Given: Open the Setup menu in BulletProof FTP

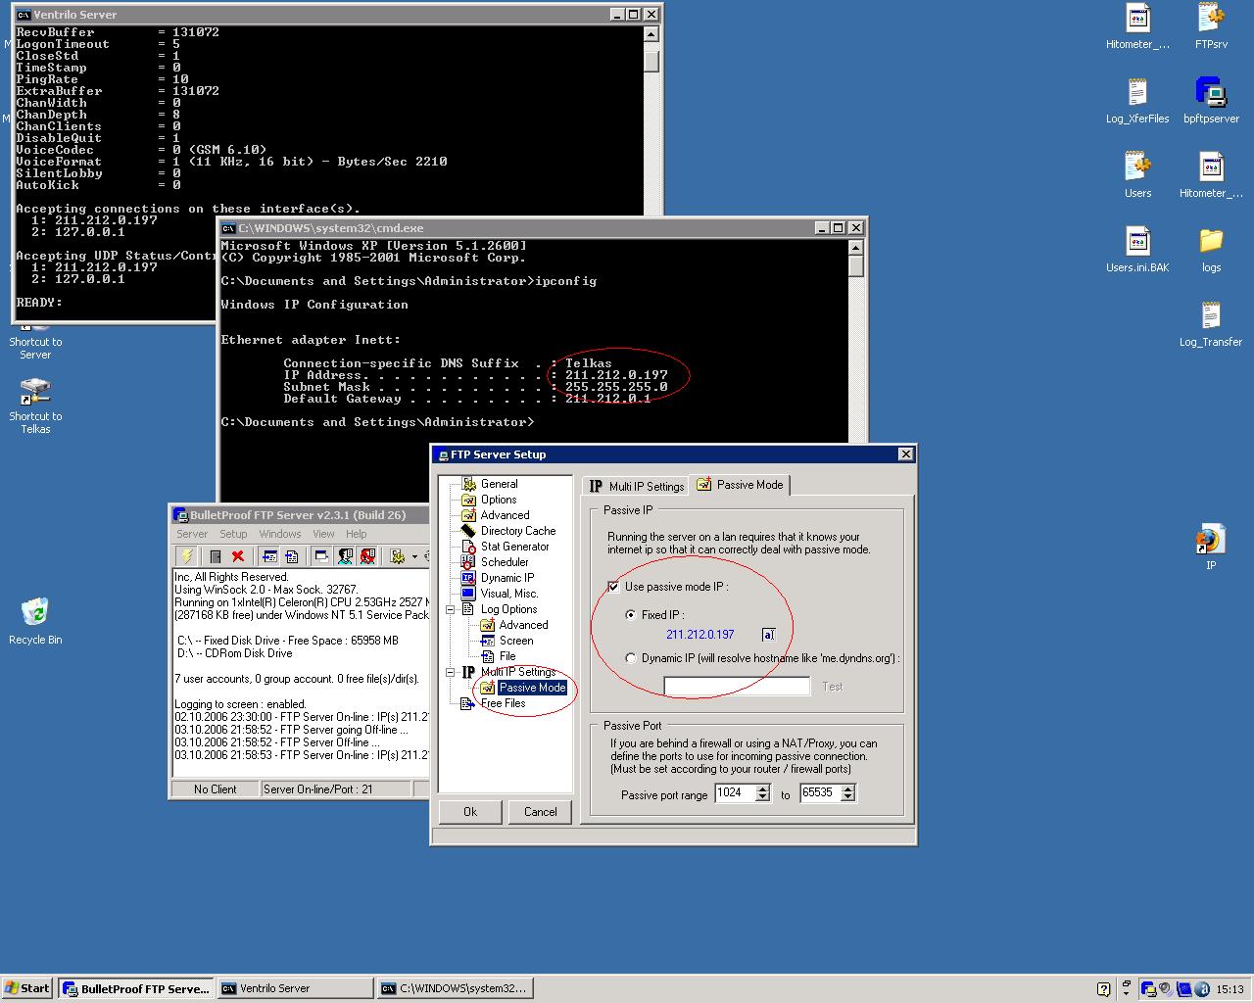Looking at the screenshot, I should [233, 534].
